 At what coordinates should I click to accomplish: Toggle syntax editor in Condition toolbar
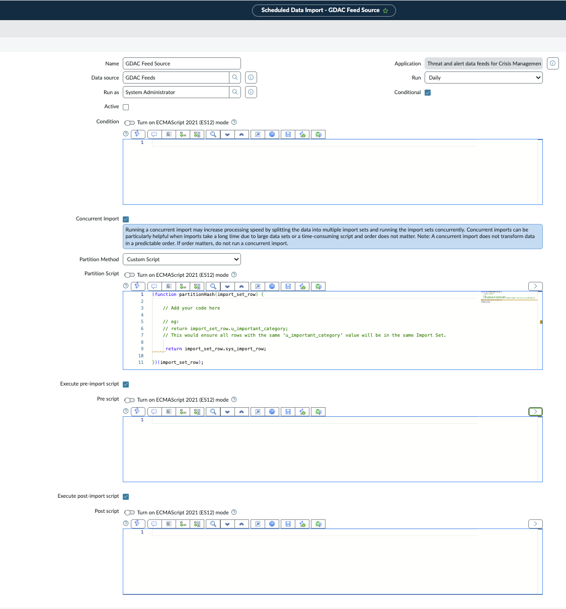coord(138,134)
